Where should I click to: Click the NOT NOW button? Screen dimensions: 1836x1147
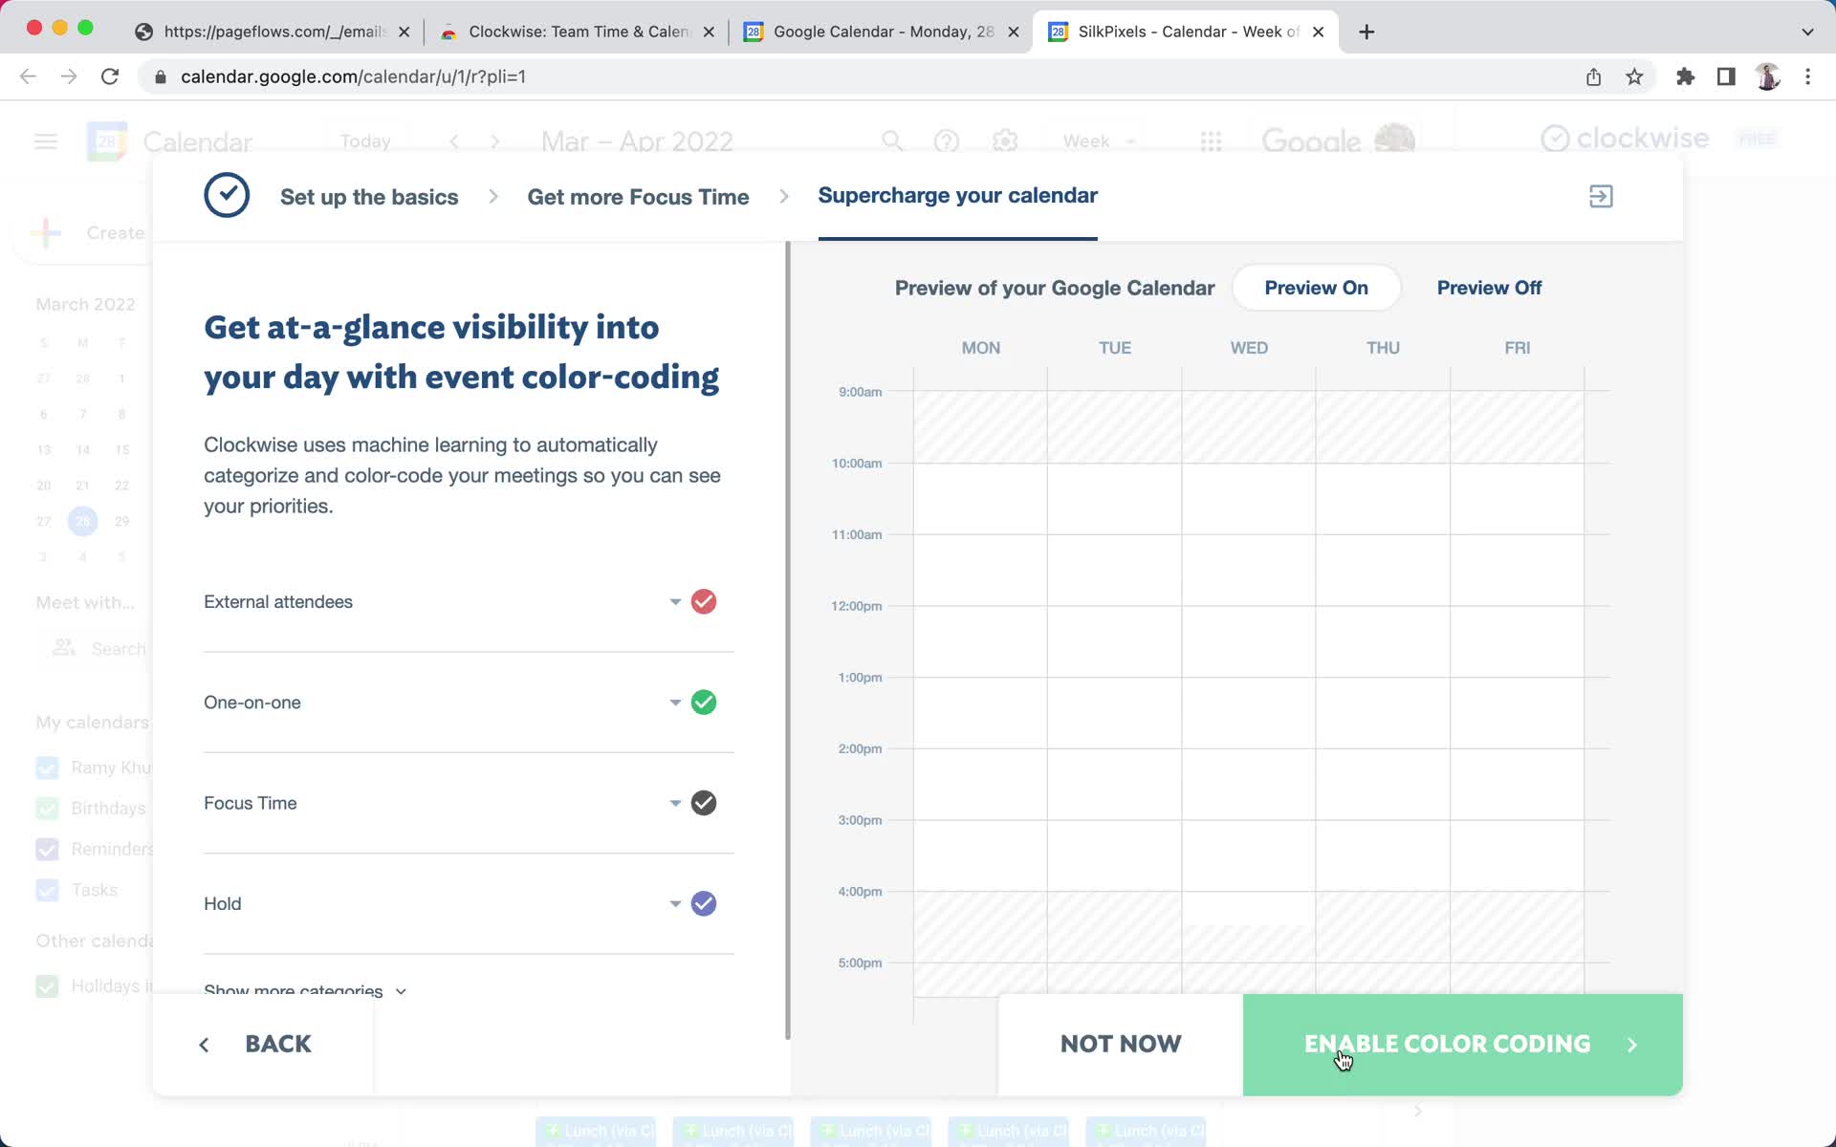click(1120, 1044)
